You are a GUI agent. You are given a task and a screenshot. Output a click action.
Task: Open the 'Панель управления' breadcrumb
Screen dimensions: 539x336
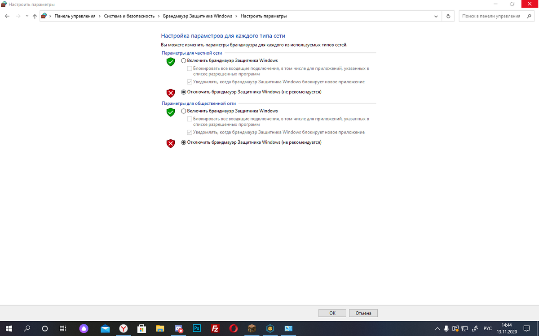coord(75,16)
